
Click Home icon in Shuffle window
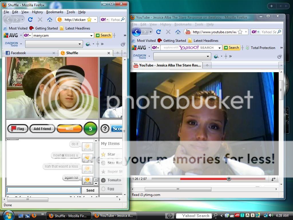click(x=50, y=19)
